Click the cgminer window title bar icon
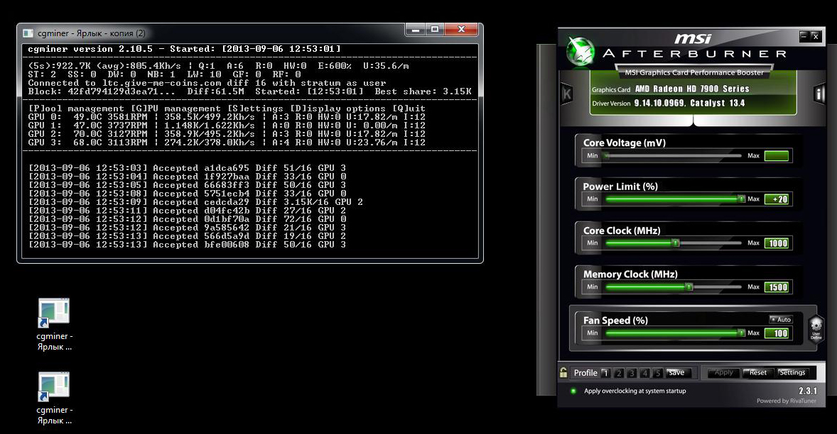 (x=28, y=33)
